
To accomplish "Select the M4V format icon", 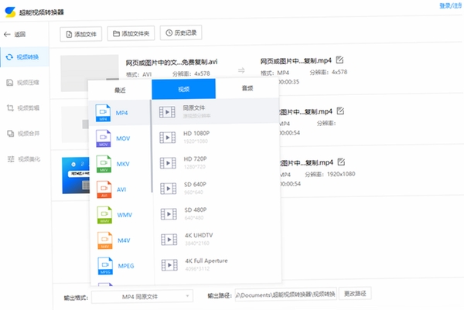I will pyautogui.click(x=104, y=240).
